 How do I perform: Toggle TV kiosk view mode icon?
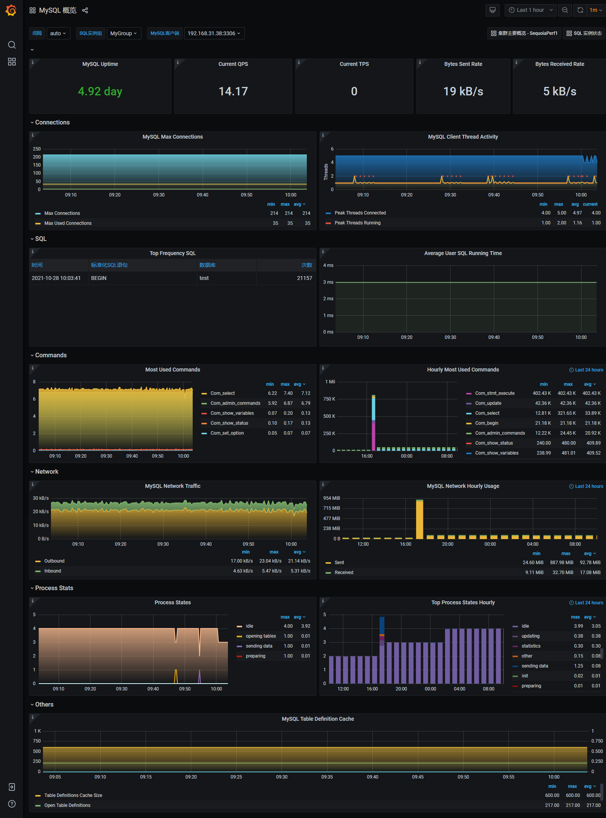coord(492,10)
